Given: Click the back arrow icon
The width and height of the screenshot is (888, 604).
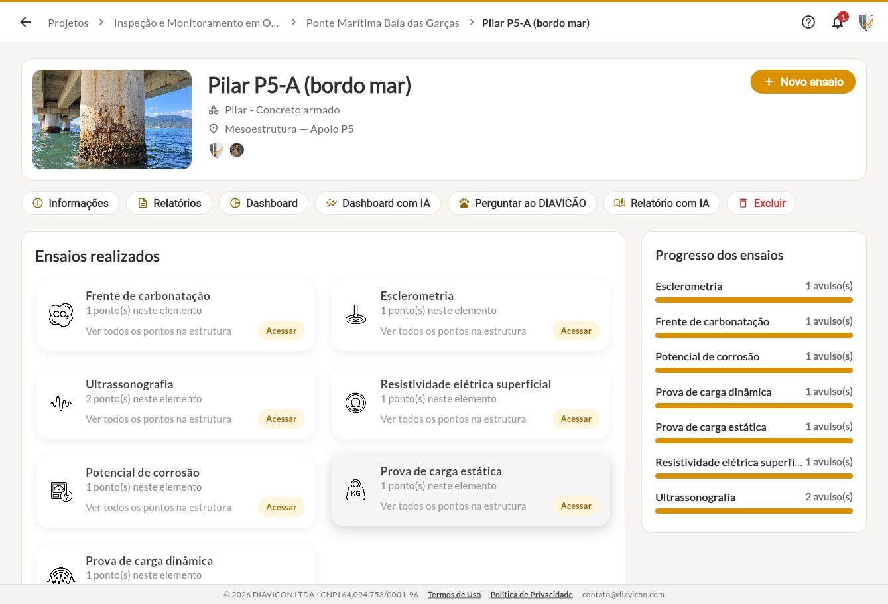Looking at the screenshot, I should click(x=25, y=22).
